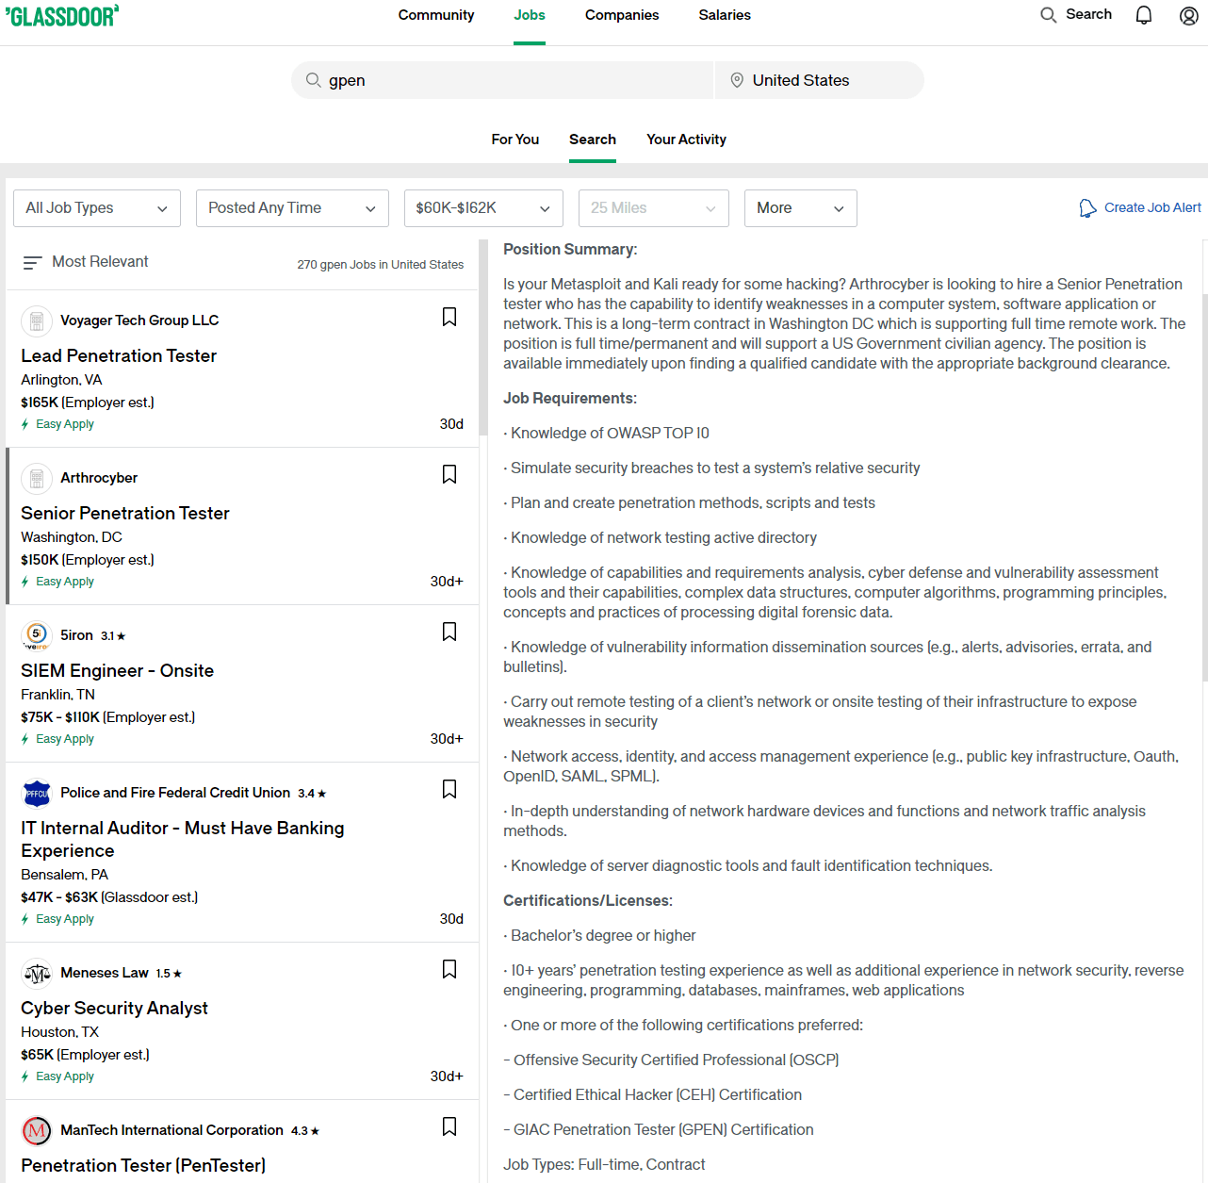
Task: Save the Lead Penetration Tester job
Action: tap(449, 317)
